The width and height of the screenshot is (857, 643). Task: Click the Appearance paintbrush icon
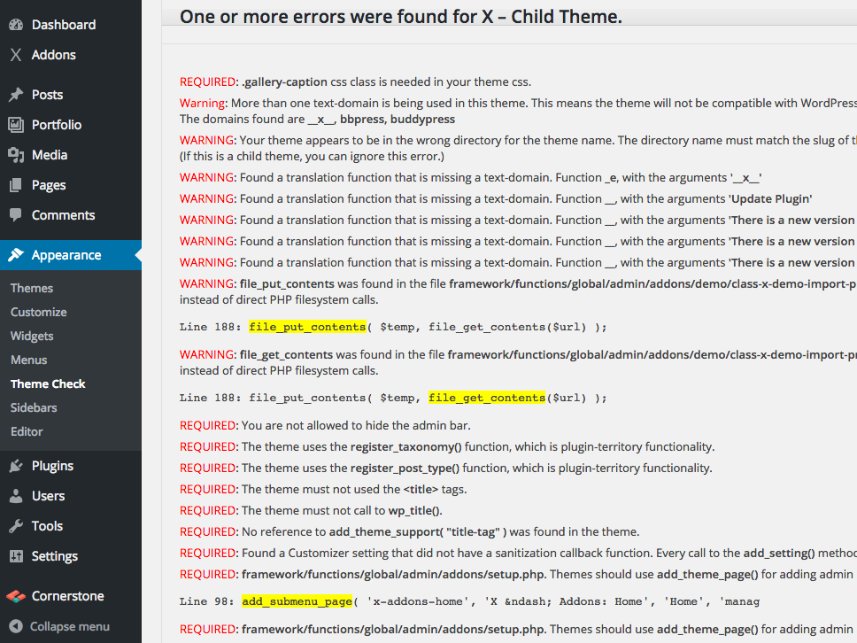[16, 255]
